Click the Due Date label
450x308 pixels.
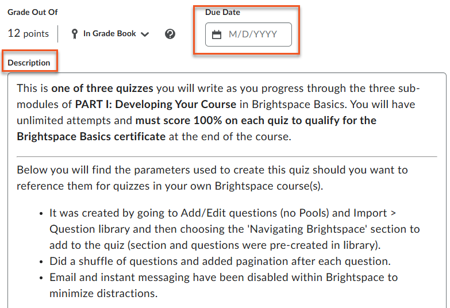[x=222, y=12]
